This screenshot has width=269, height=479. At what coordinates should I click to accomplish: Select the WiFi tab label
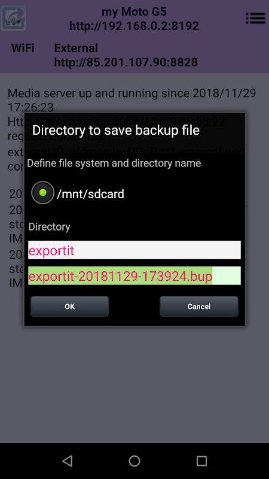23,48
